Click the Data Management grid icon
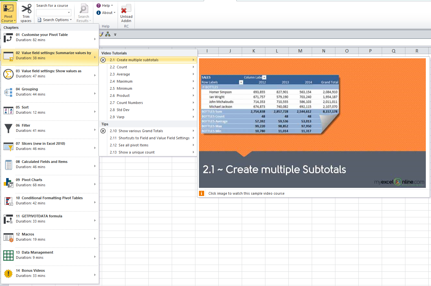The width and height of the screenshot is (431, 286). [x=8, y=255]
